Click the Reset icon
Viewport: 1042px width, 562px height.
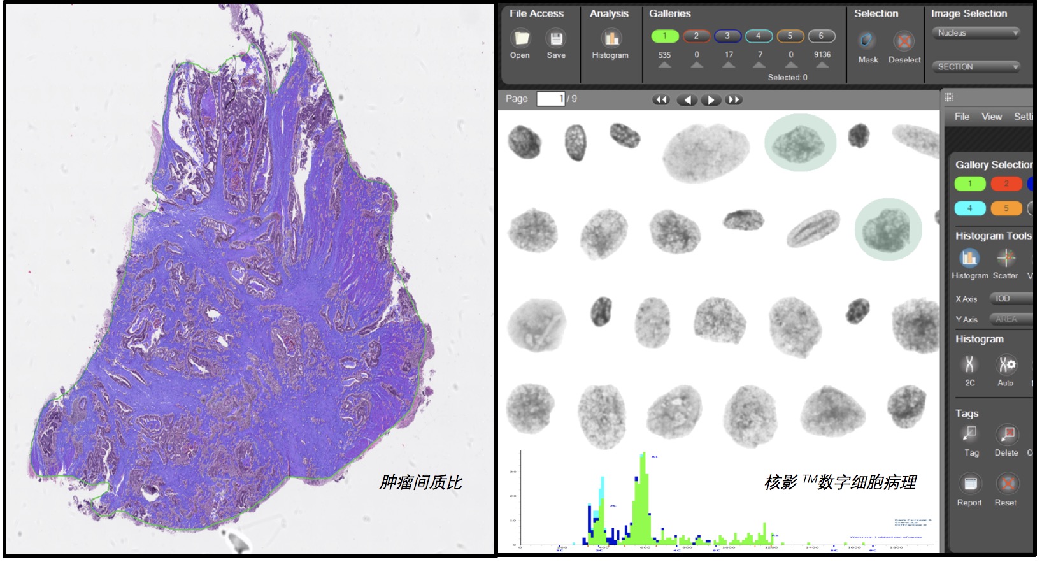[1007, 484]
